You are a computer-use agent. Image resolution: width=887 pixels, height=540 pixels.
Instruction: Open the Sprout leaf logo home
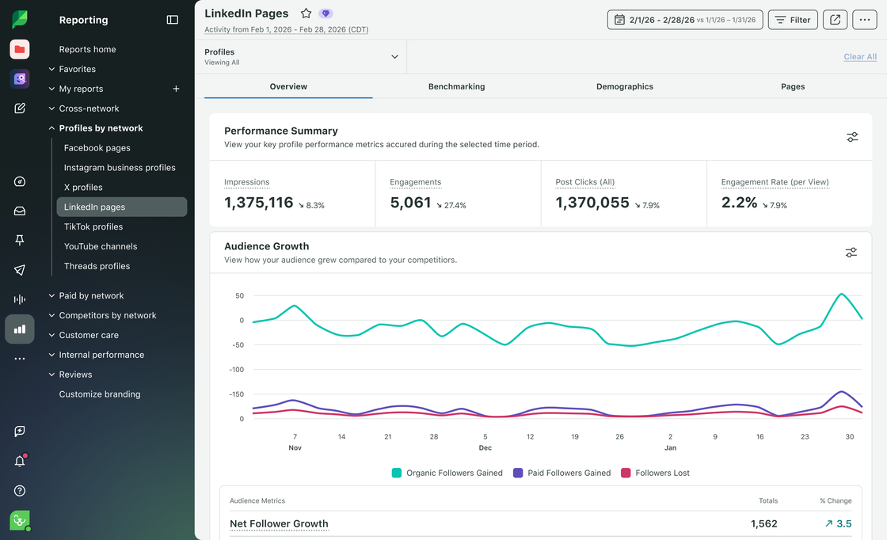(20, 20)
